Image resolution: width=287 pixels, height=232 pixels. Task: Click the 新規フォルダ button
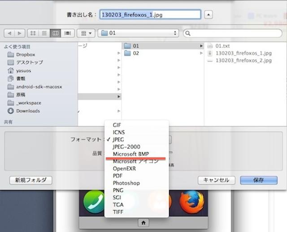pyautogui.click(x=30, y=180)
